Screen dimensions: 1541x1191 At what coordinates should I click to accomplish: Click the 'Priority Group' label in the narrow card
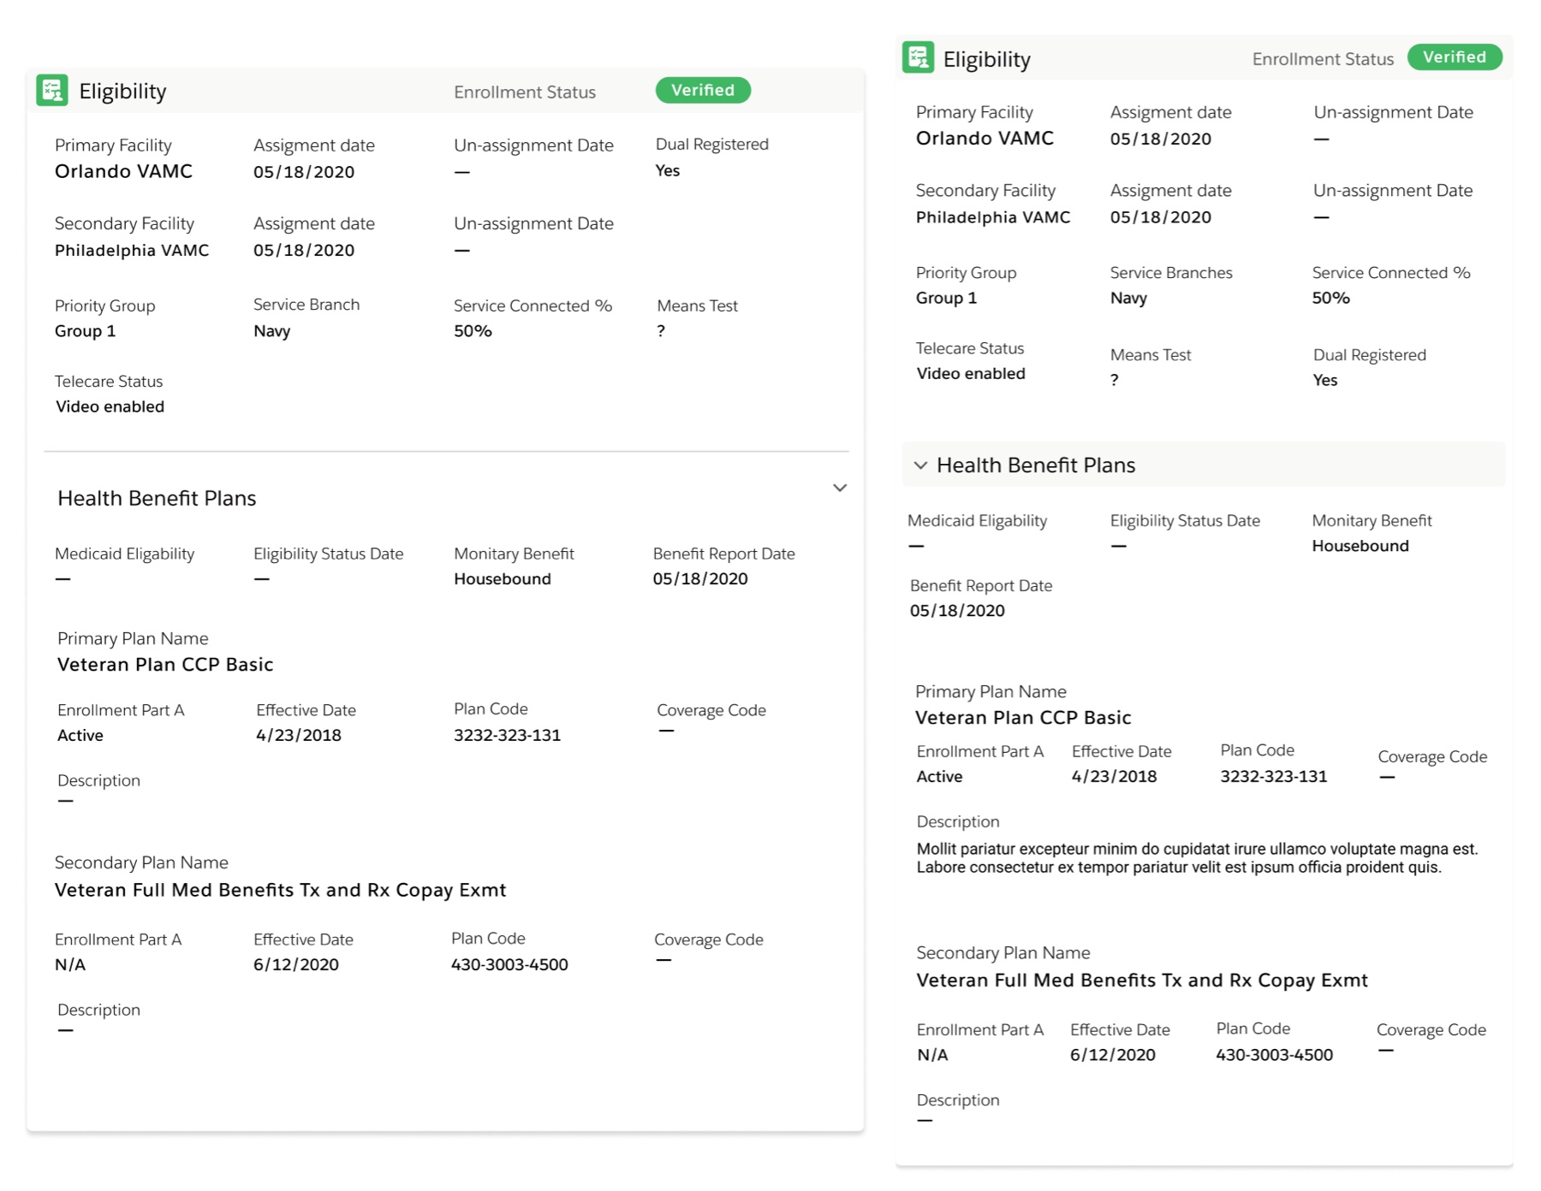coord(966,272)
